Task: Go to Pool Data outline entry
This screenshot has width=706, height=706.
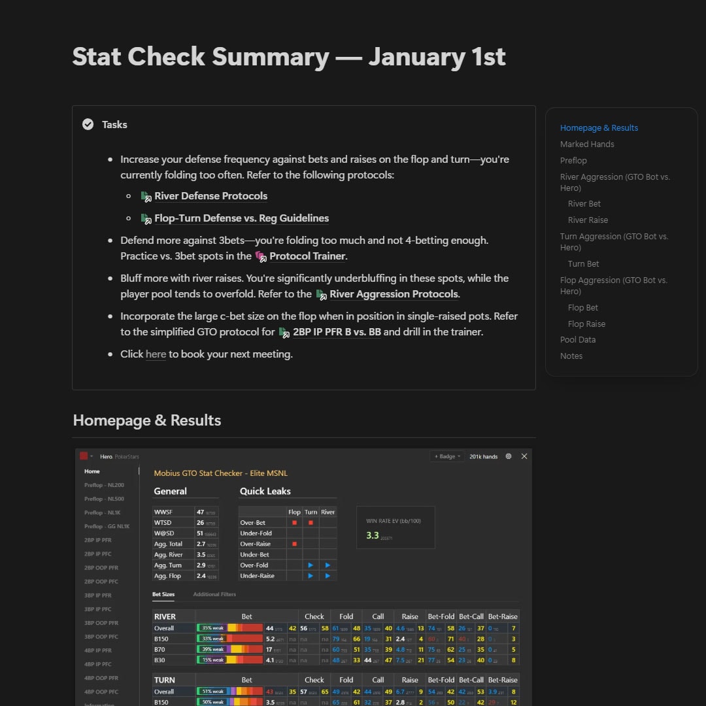Action: (x=578, y=339)
